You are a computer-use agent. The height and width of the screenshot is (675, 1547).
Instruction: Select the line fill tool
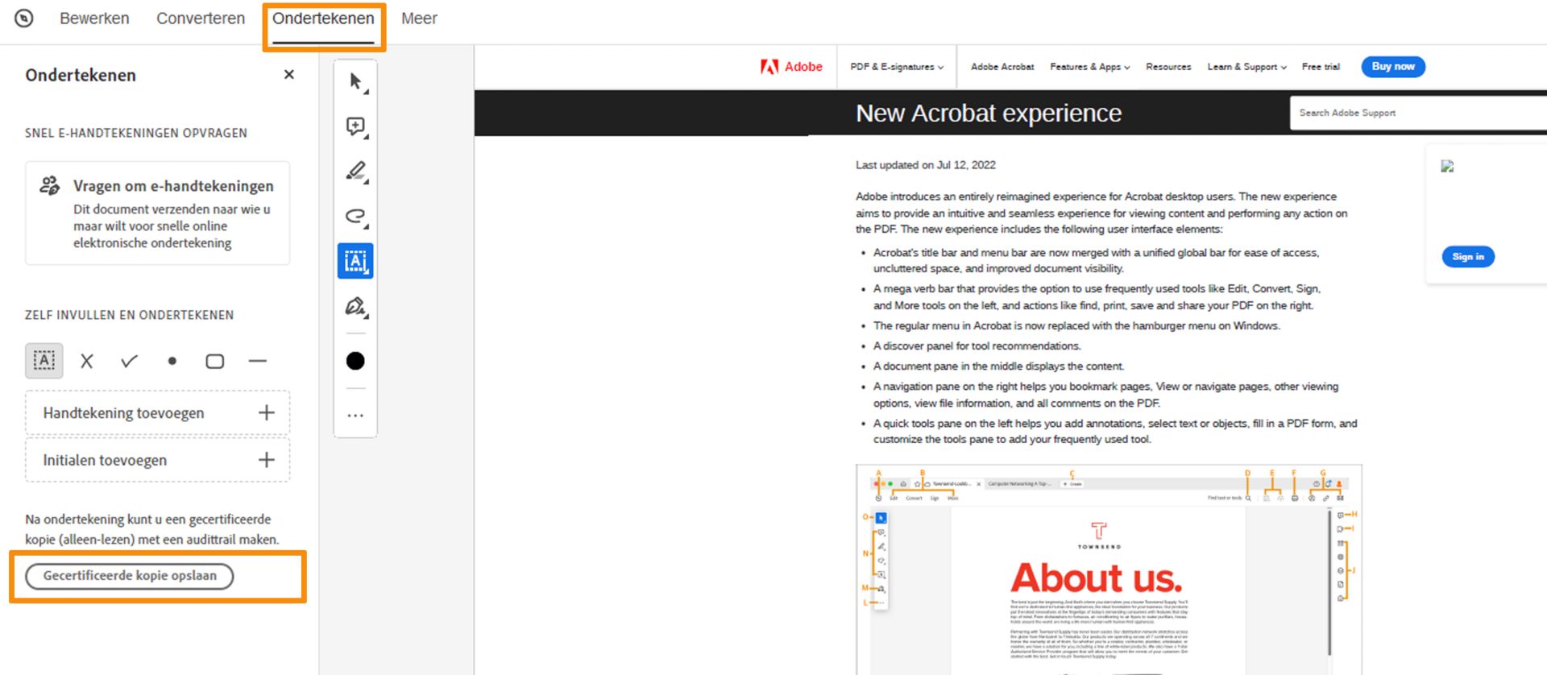point(258,362)
